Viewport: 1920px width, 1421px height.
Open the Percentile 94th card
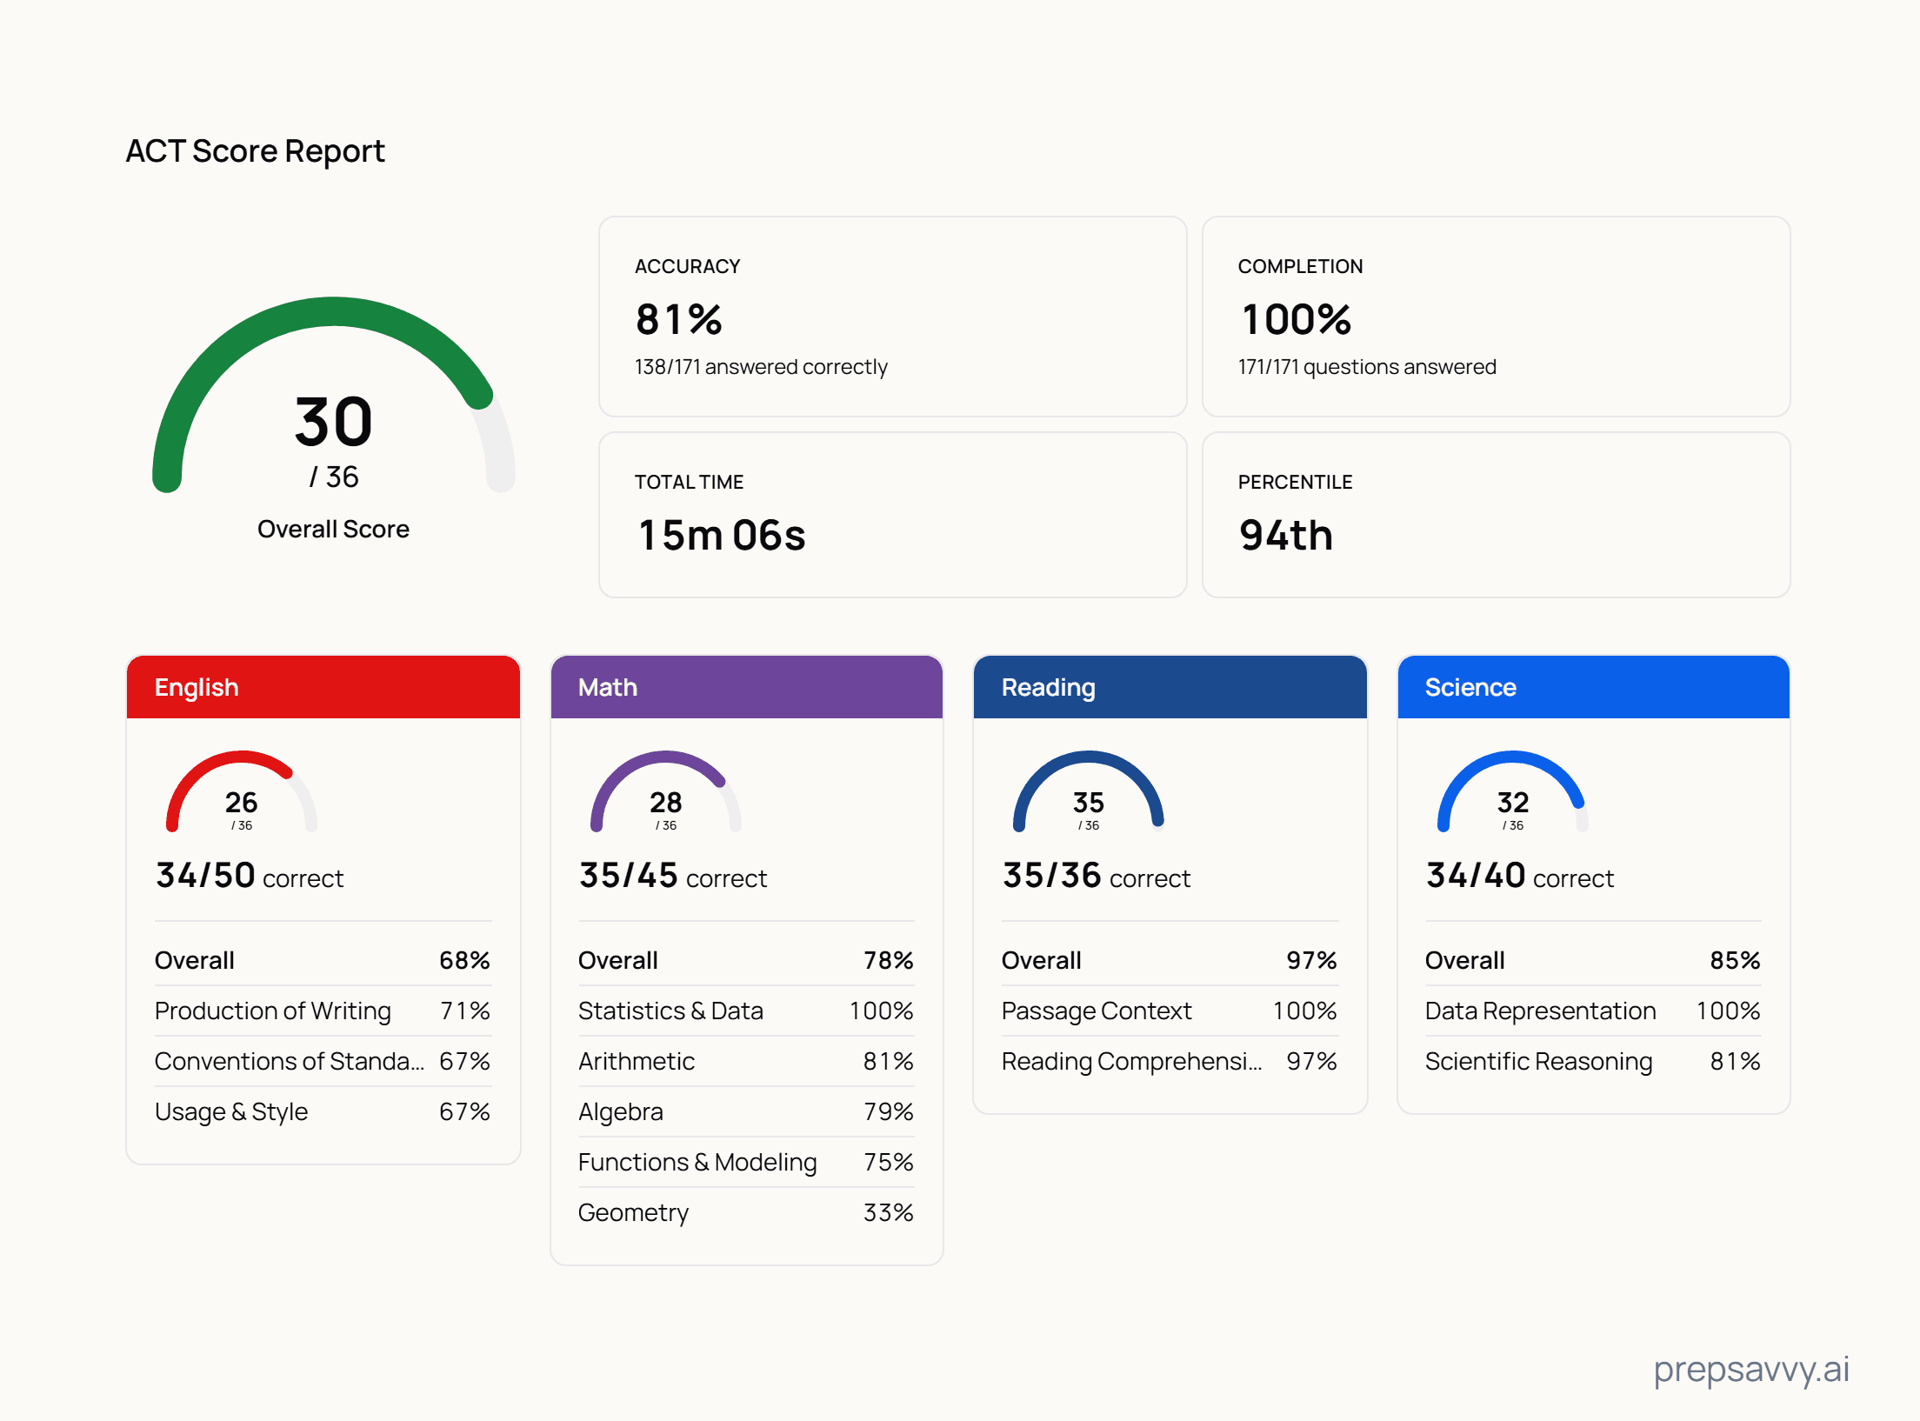[1497, 515]
